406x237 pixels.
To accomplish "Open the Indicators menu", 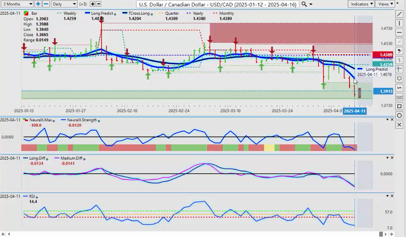I will 361,4.
